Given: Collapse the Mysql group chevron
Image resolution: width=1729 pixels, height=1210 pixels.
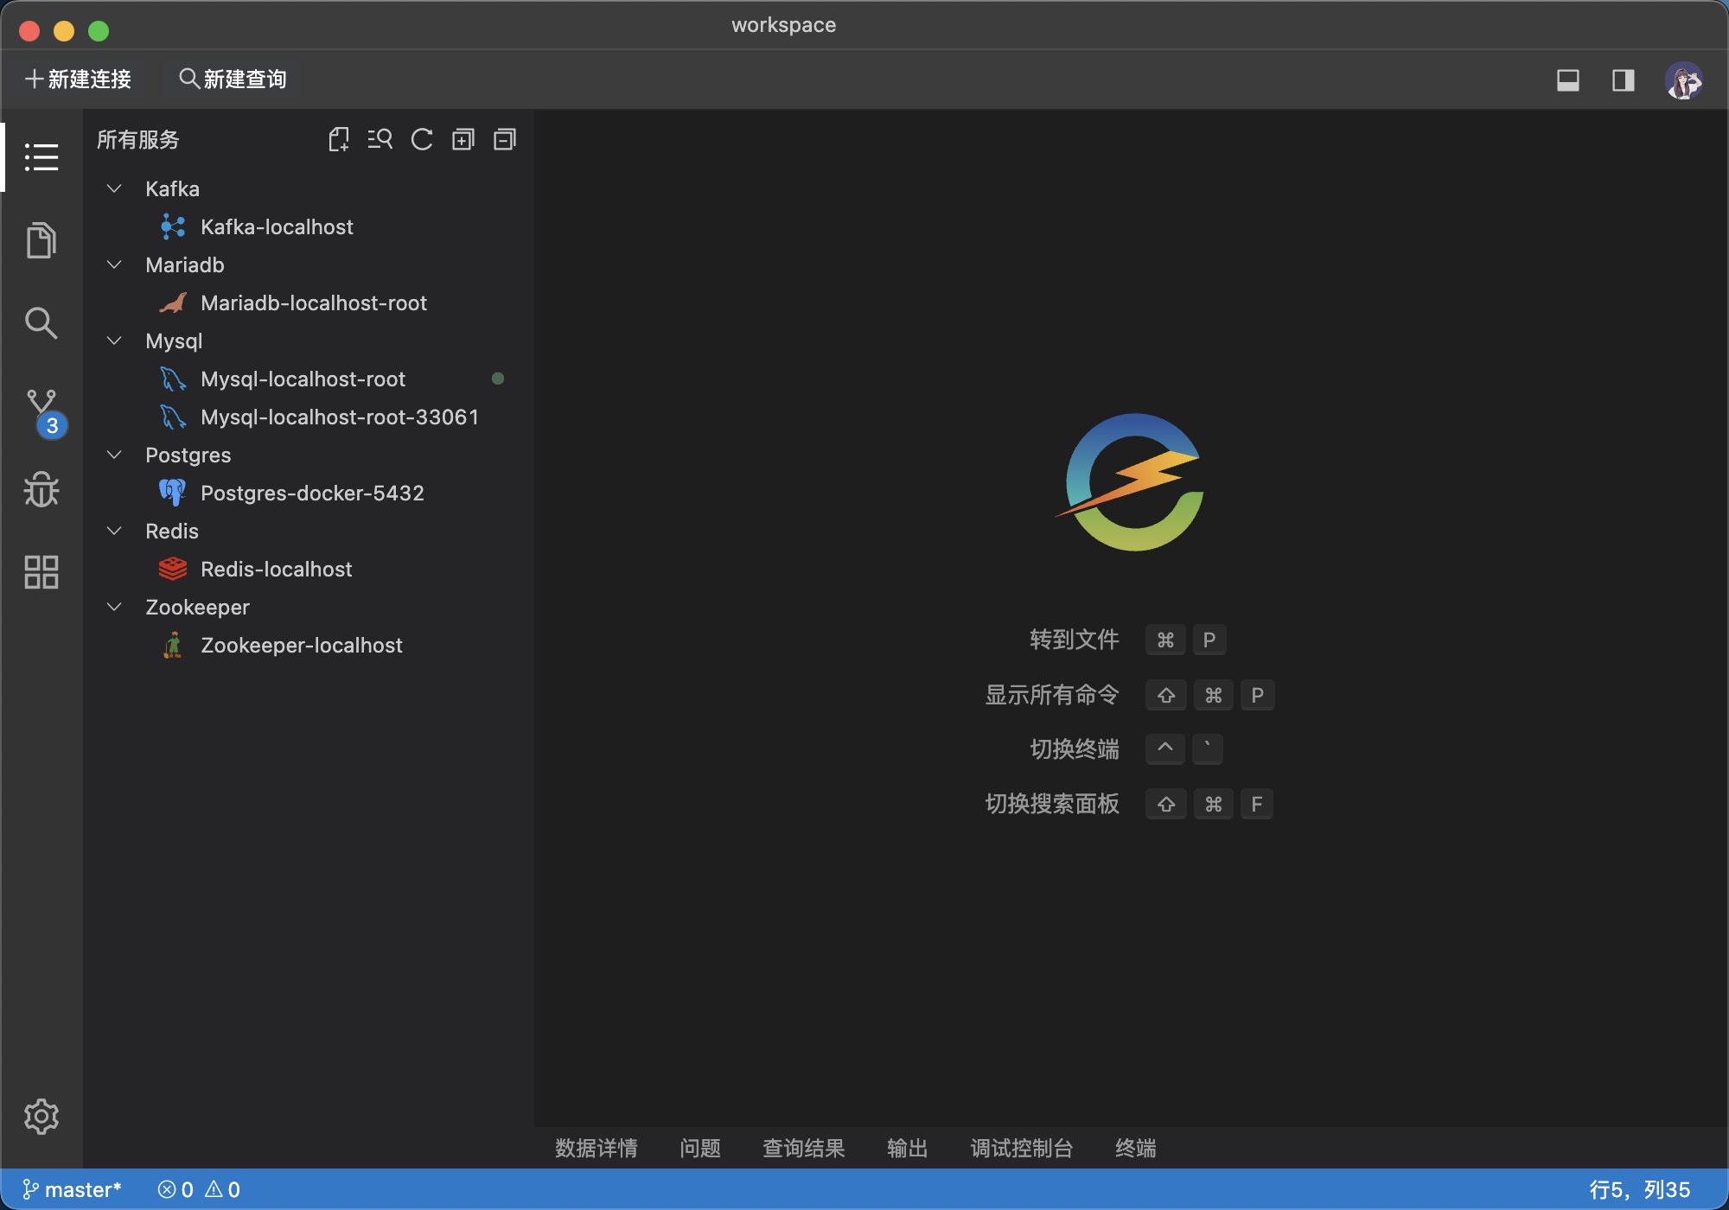Looking at the screenshot, I should tap(114, 341).
